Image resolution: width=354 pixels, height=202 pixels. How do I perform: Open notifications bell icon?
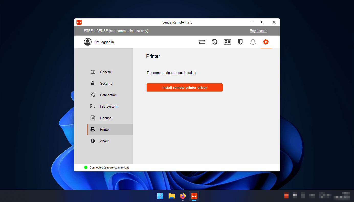click(x=253, y=42)
